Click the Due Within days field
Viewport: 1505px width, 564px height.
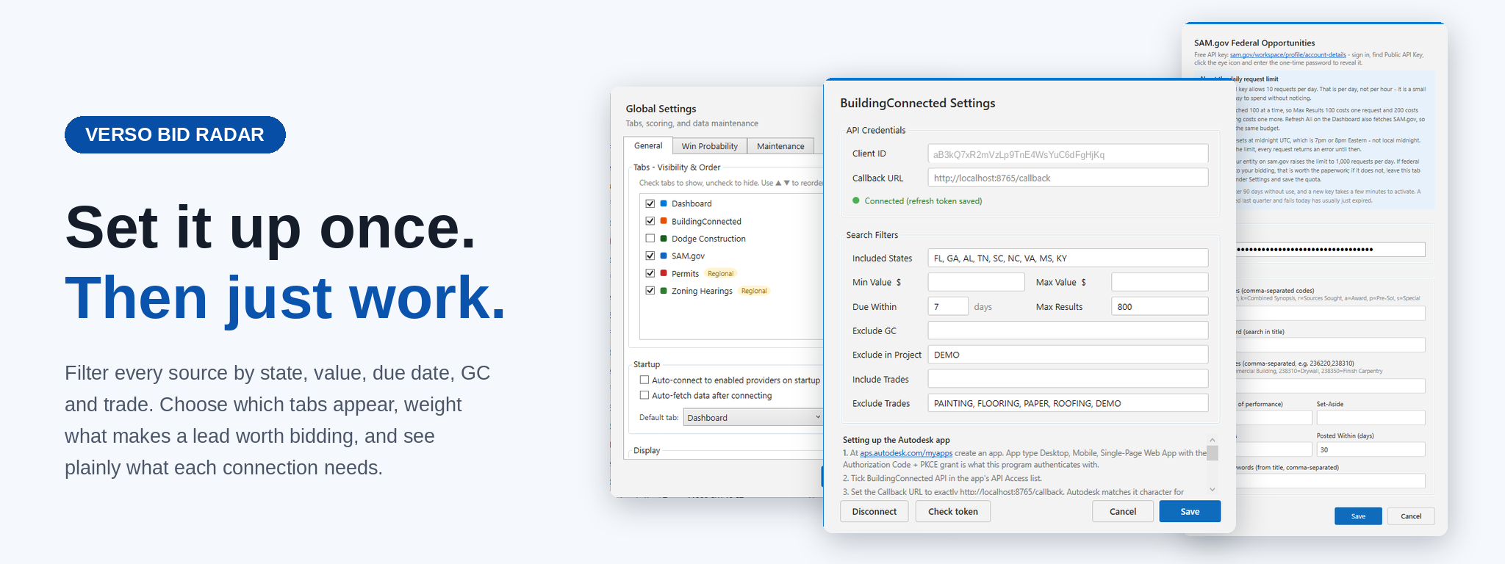tap(948, 306)
